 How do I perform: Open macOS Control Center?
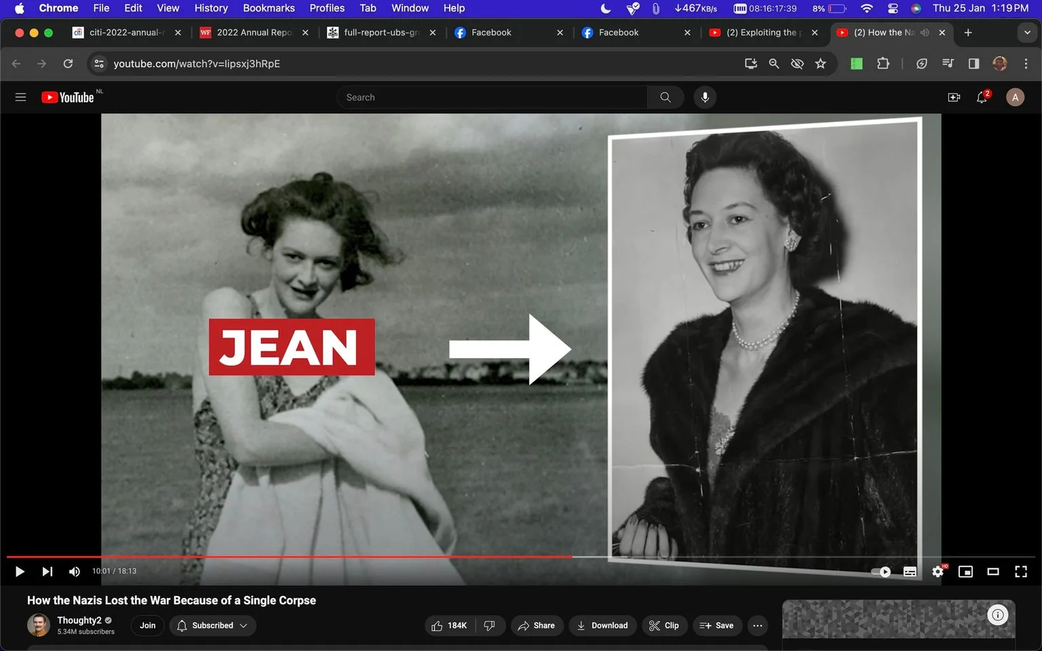click(893, 8)
